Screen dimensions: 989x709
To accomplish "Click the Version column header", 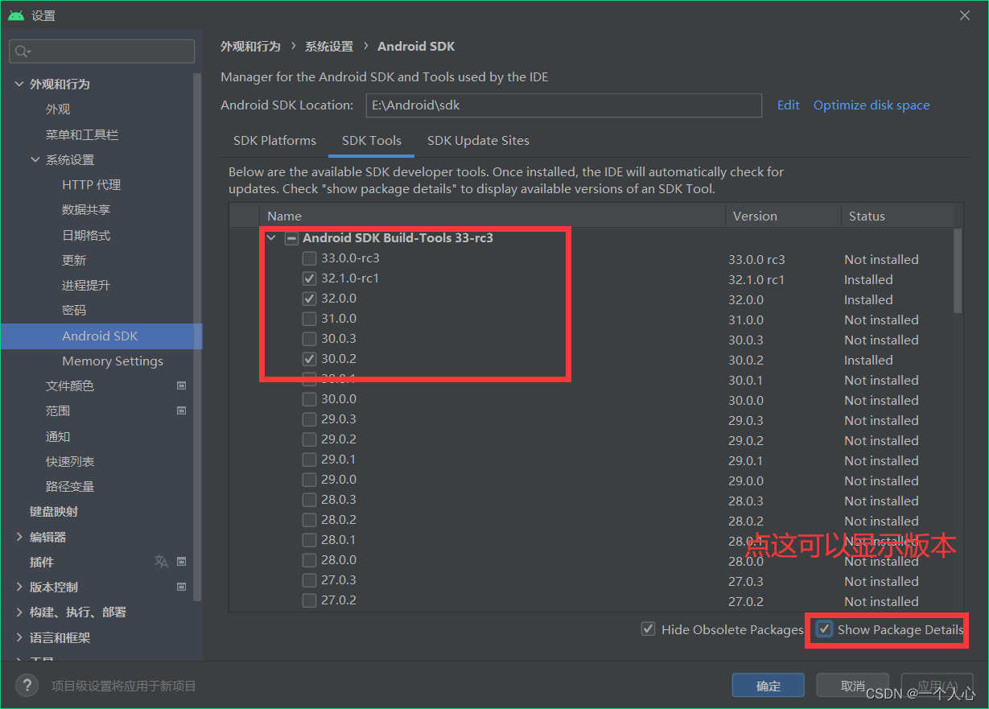I will pyautogui.click(x=782, y=216).
